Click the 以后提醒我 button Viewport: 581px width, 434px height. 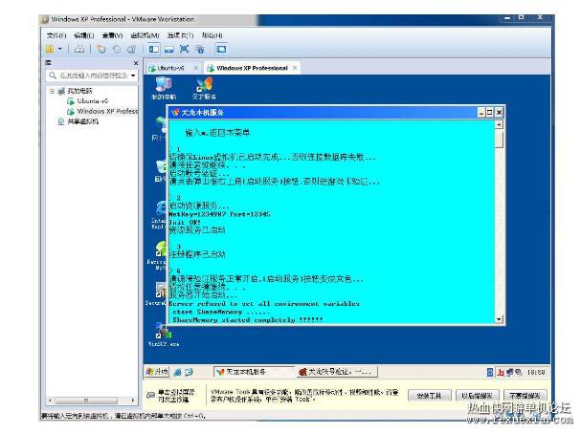click(x=478, y=396)
